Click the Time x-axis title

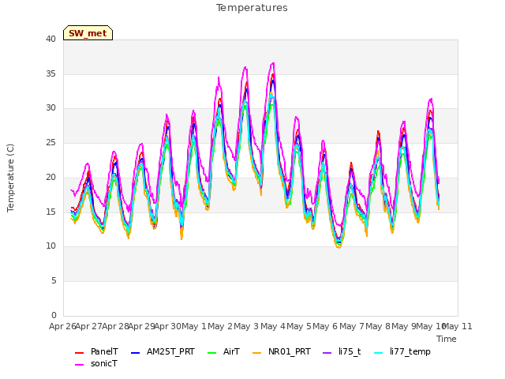pos(447,339)
